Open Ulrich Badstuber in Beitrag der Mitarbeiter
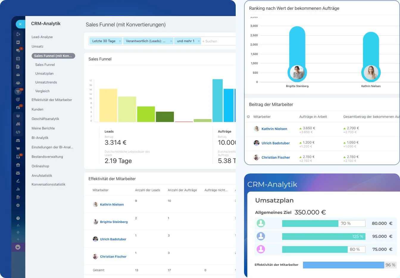The height and width of the screenshot is (278, 400). click(276, 143)
